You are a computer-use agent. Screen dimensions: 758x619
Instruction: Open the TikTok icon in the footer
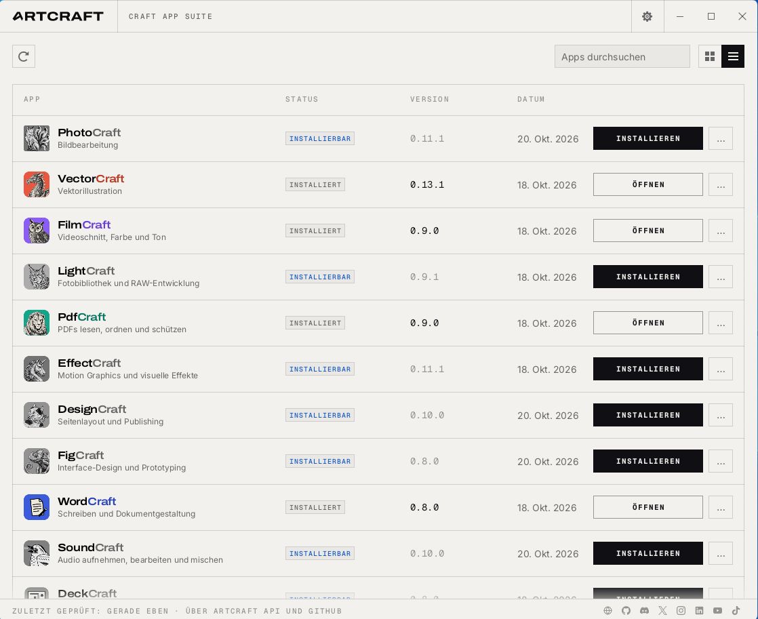[x=736, y=611]
